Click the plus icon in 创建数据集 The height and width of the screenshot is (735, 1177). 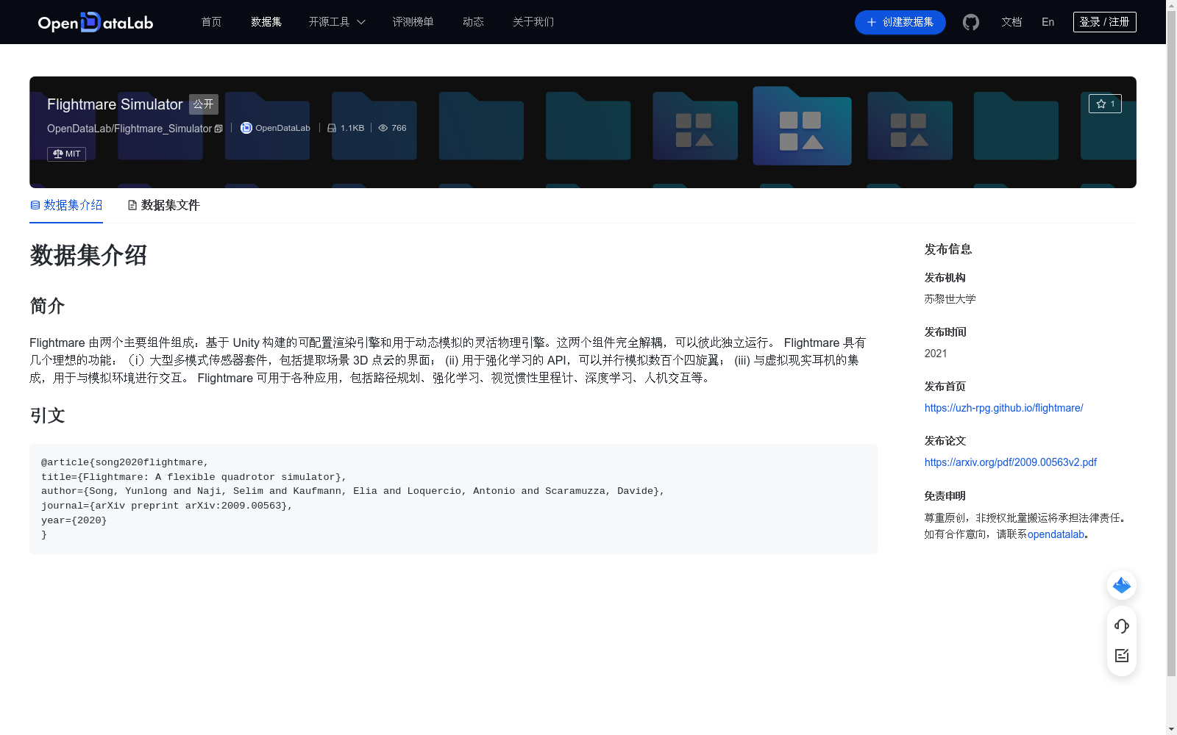tap(872, 22)
